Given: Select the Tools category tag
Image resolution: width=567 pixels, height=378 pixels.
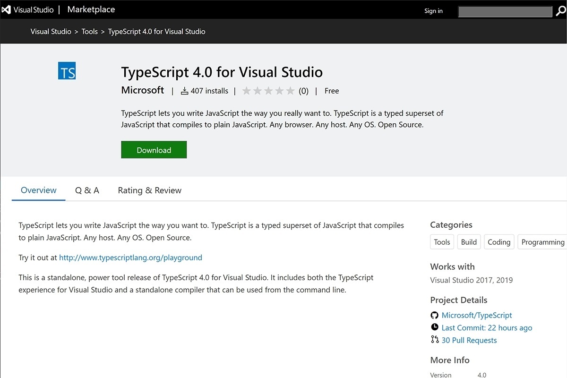Looking at the screenshot, I should pyautogui.click(x=442, y=242).
